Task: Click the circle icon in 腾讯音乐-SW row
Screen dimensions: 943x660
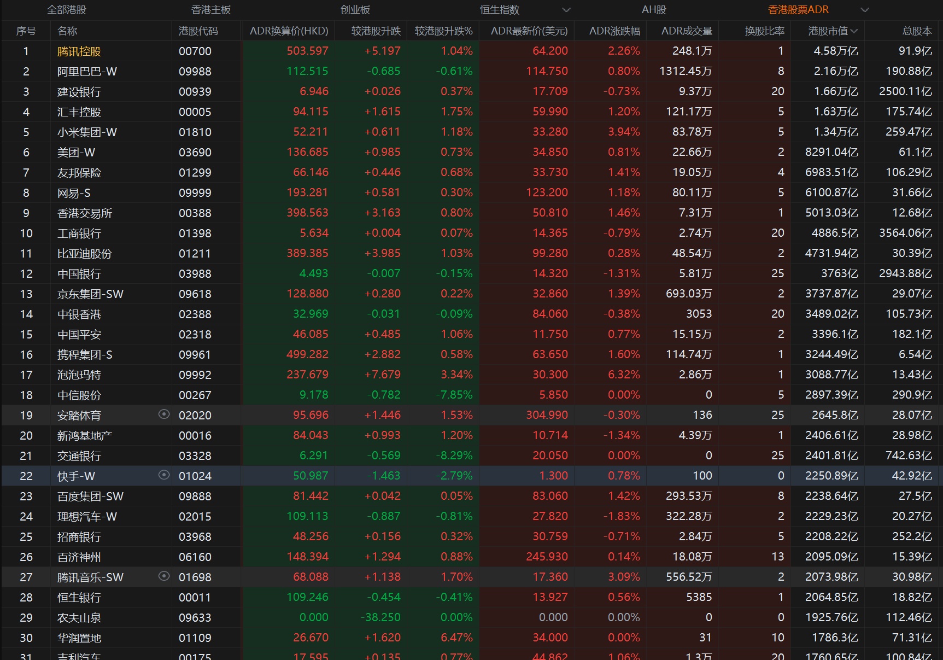Action: (163, 576)
